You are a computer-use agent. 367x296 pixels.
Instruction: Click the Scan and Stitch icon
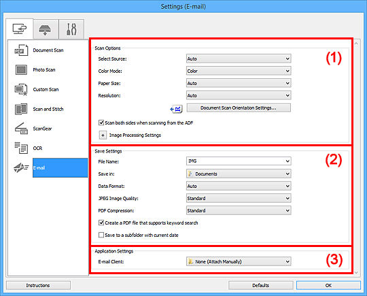[x=21, y=109]
